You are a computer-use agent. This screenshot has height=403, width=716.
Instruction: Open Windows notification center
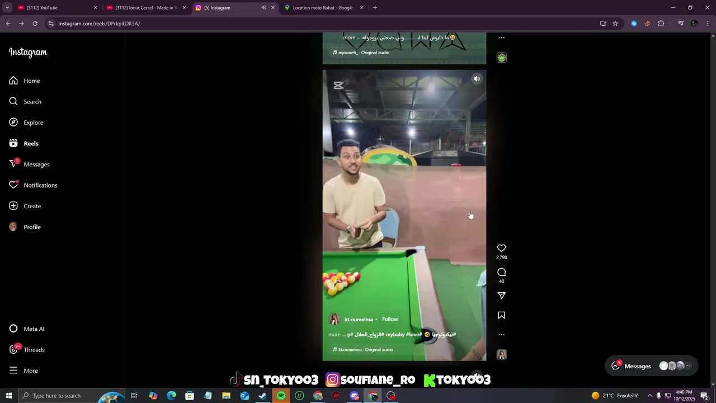click(704, 396)
